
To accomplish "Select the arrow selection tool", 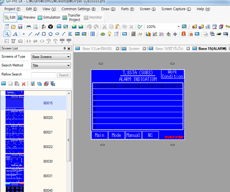I will [7, 34].
